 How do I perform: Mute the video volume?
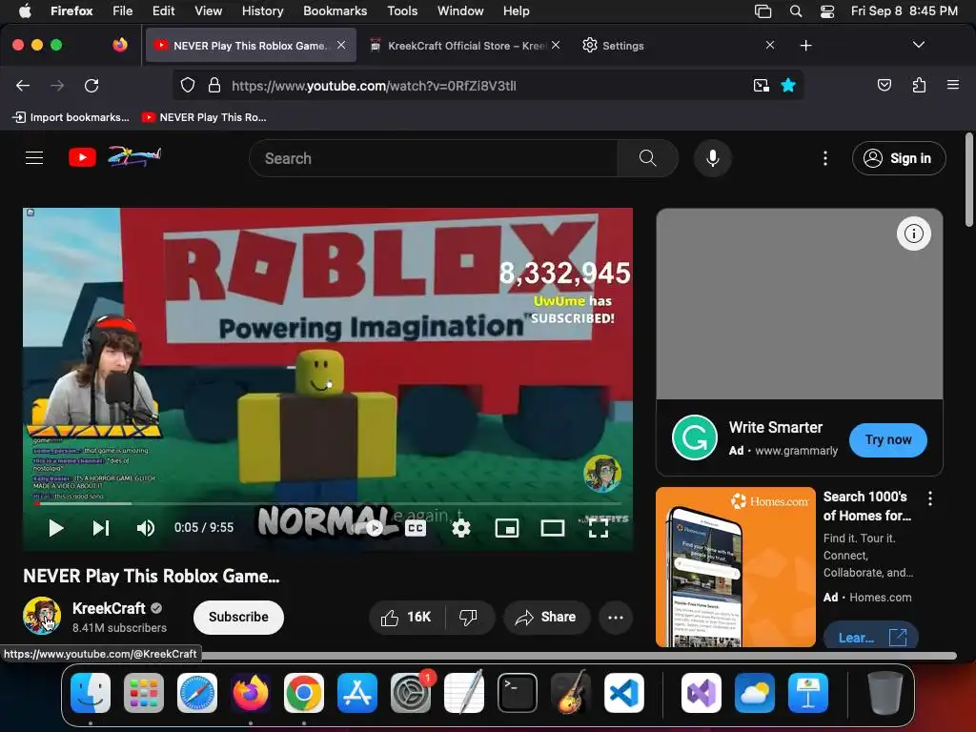(146, 528)
